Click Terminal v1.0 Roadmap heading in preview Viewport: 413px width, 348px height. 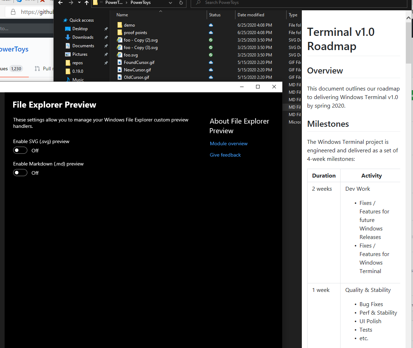click(341, 39)
